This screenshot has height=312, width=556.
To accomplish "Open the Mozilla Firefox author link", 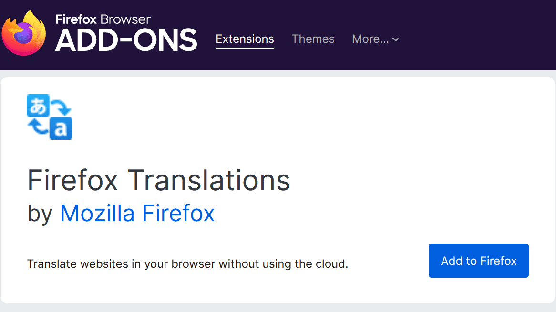I will click(137, 213).
